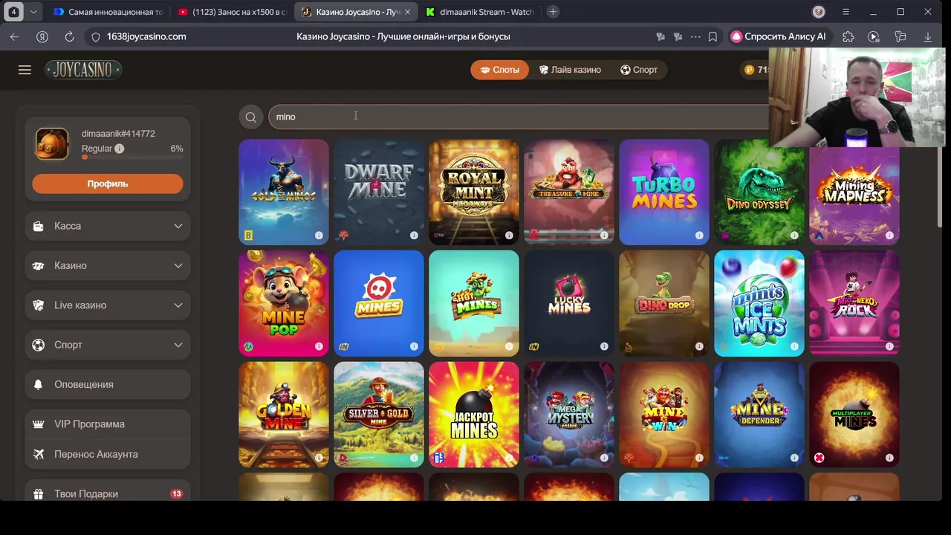Image resolution: width=951 pixels, height=535 pixels.
Task: Click the Профиль button
Action: pos(108,184)
